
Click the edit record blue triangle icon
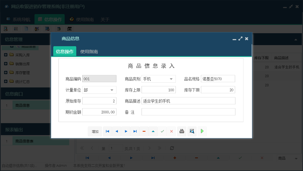point(153,131)
